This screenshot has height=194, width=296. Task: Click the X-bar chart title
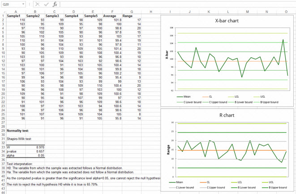227,21
